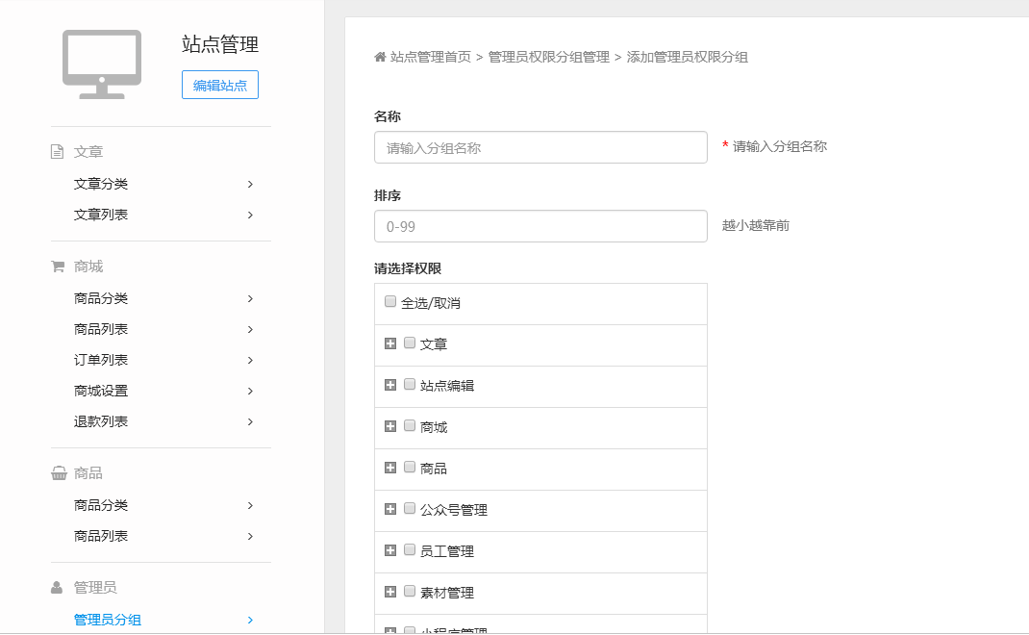Image resolution: width=1029 pixels, height=635 pixels.
Task: Expand the 商城 permission group
Action: [x=390, y=426]
